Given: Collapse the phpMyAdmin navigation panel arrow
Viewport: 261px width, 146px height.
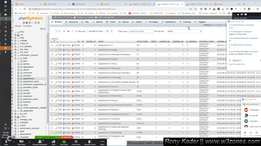Looking at the screenshot, I should 51,17.
